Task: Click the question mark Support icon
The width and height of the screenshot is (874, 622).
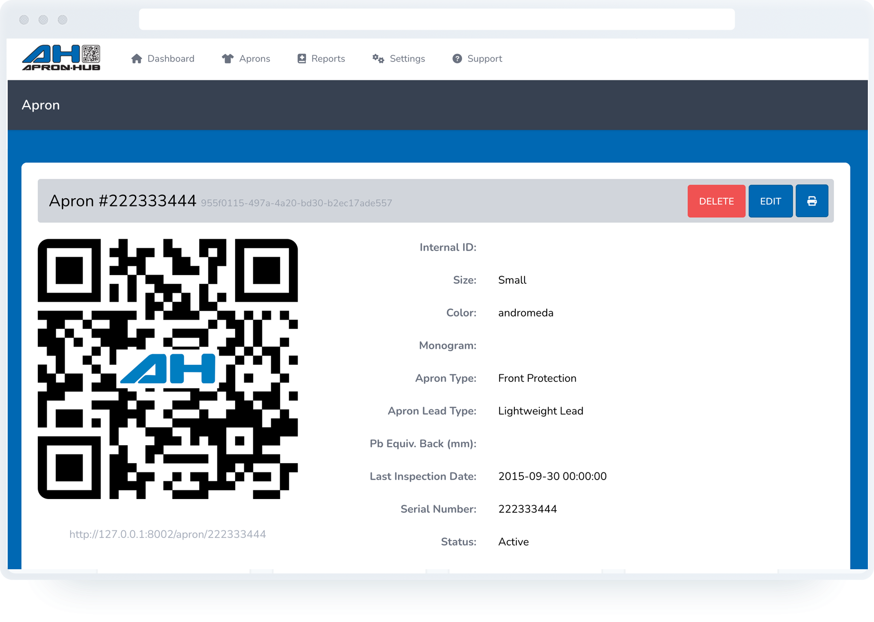Action: (x=457, y=59)
